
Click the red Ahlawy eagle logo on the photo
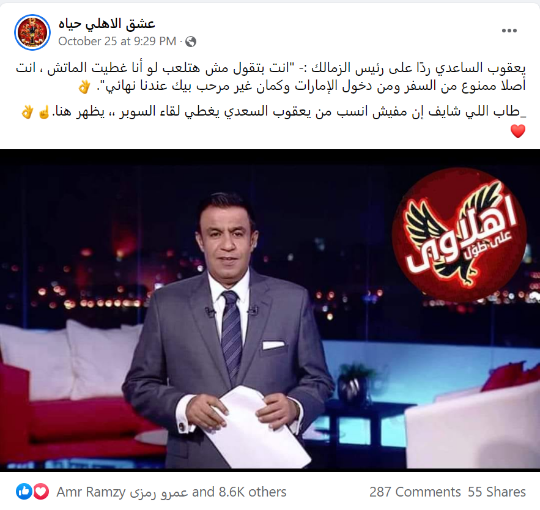tap(459, 234)
